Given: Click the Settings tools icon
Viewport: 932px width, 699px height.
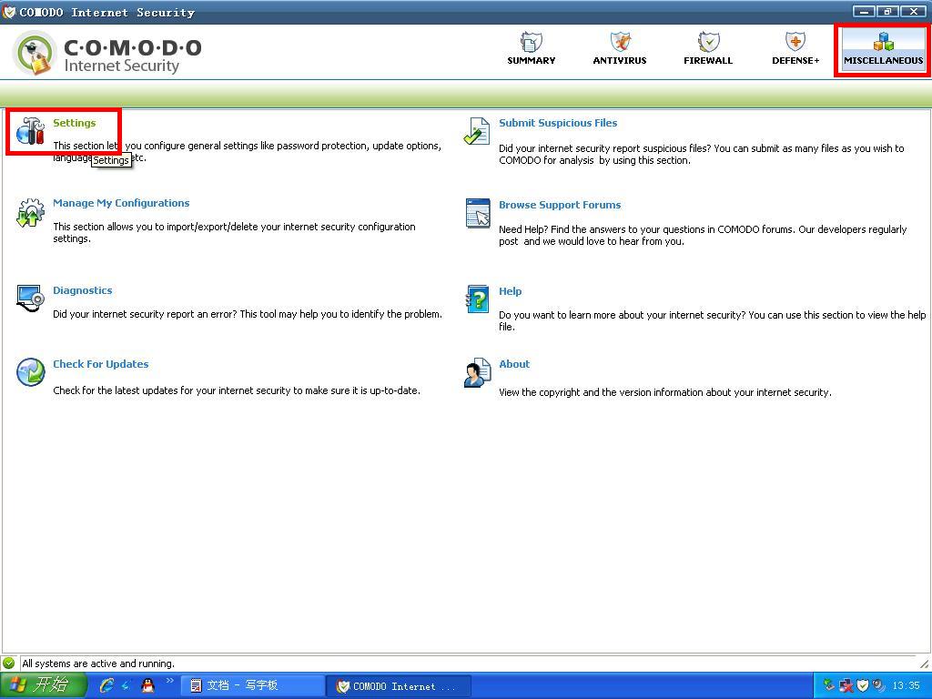Looking at the screenshot, I should point(30,131).
